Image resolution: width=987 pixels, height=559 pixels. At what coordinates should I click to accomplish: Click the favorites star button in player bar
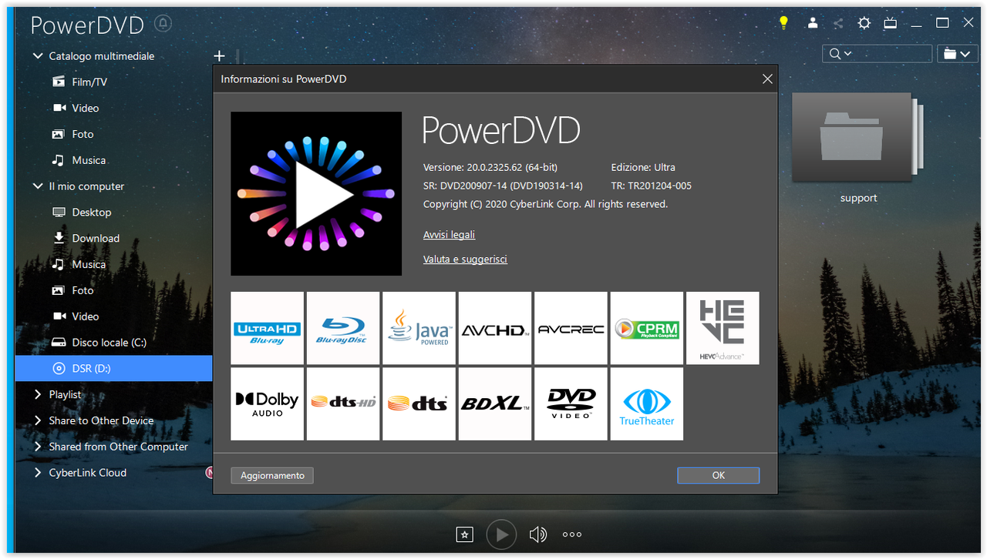tap(464, 534)
